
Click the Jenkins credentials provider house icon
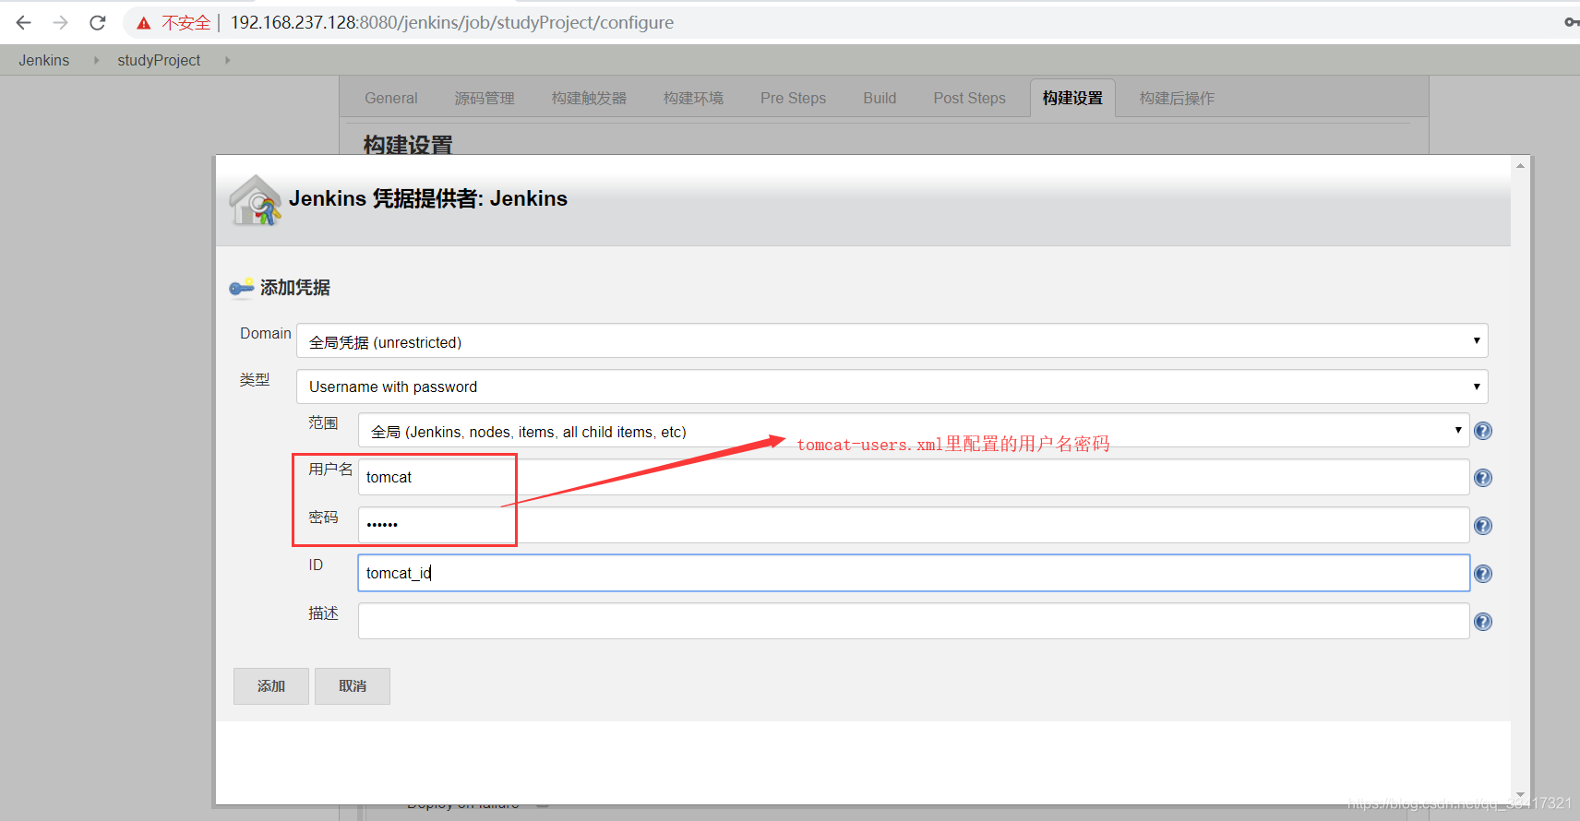click(x=255, y=200)
